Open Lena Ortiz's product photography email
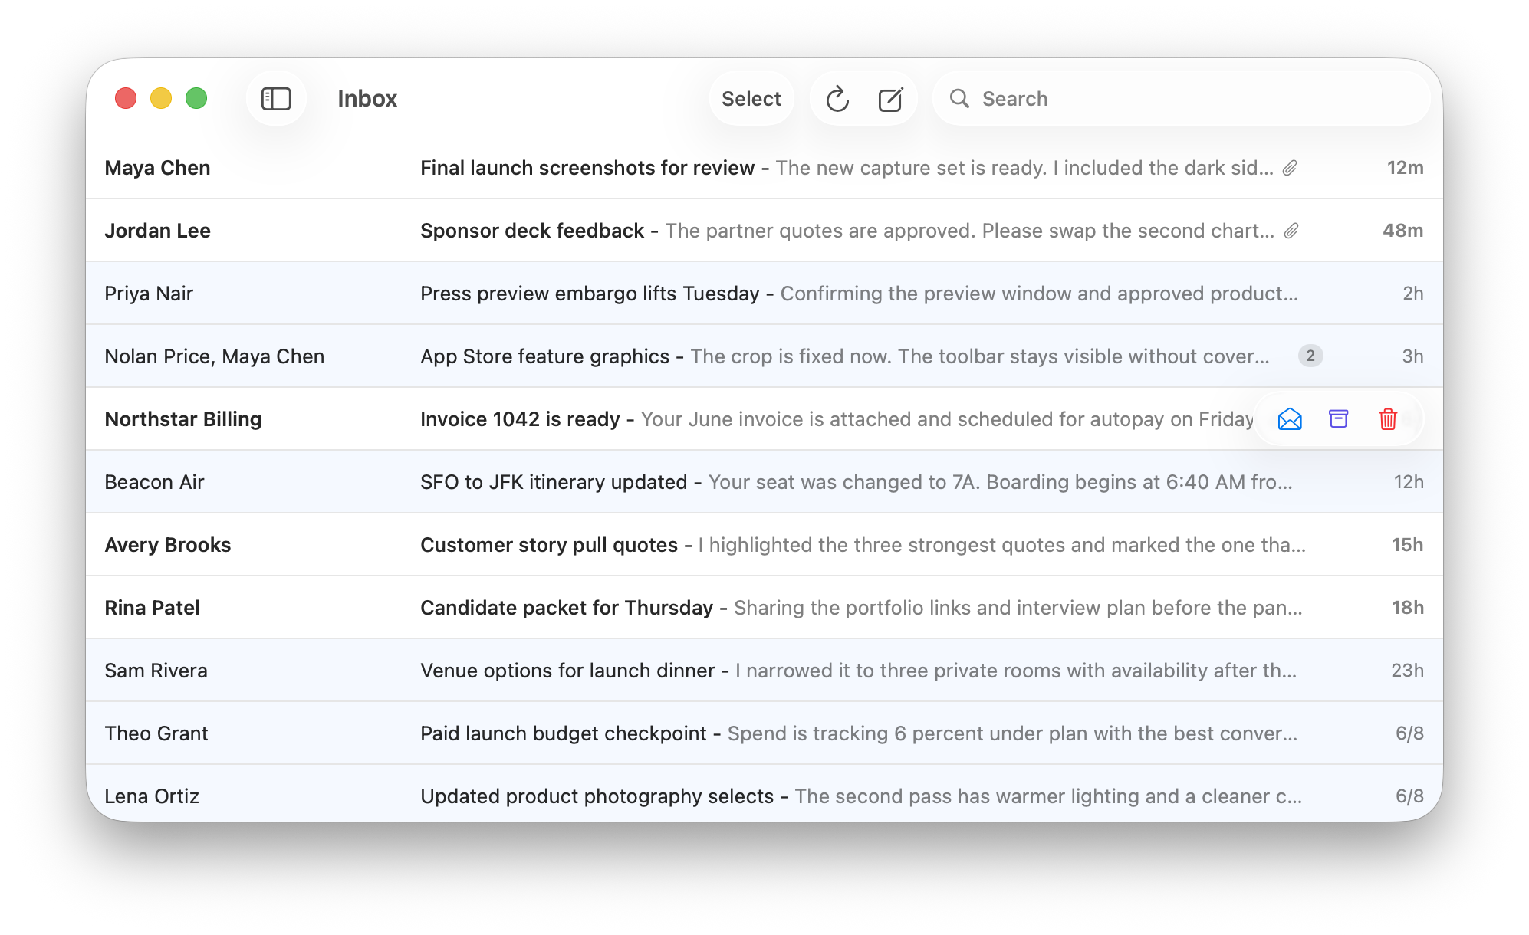The width and height of the screenshot is (1529, 935). [x=764, y=794]
